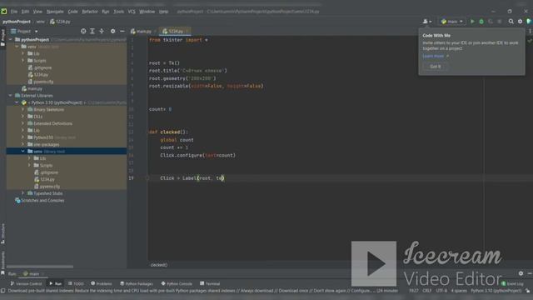Open the Code With Me toolbar icon
This screenshot has height=300, width=533.
coord(427,22)
